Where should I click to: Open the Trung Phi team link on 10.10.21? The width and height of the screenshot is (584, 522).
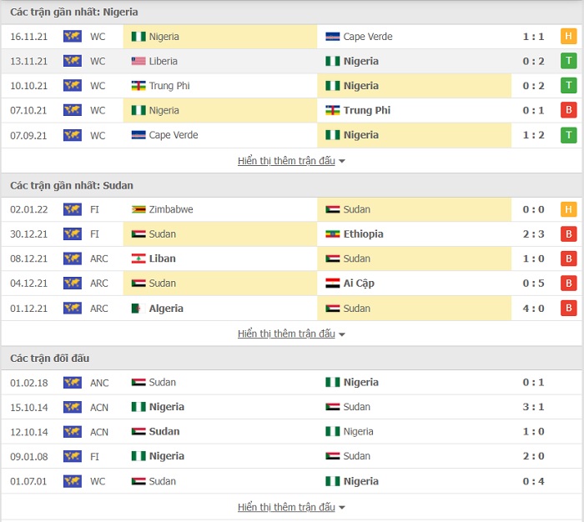coord(169,86)
